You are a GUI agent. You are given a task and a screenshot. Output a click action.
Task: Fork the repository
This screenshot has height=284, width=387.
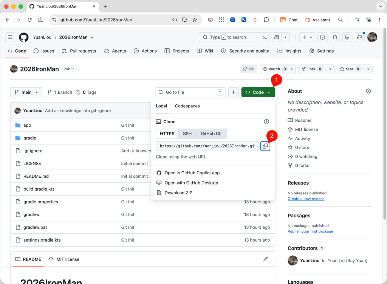312,69
